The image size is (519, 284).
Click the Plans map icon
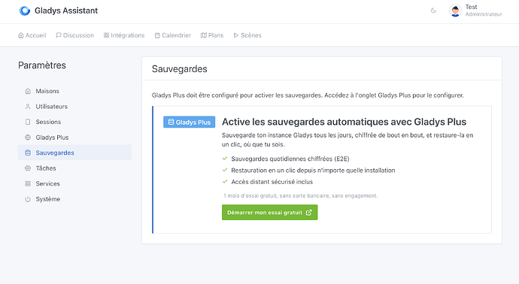204,35
